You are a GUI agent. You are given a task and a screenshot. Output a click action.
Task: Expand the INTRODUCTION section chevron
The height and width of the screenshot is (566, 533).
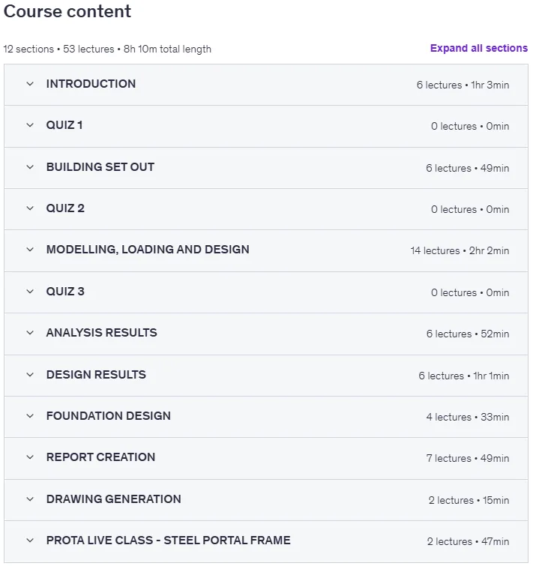point(30,84)
